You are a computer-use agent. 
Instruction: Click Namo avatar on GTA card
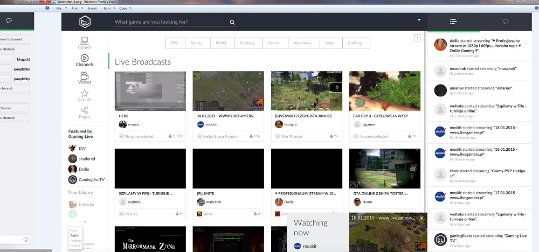click(357, 202)
